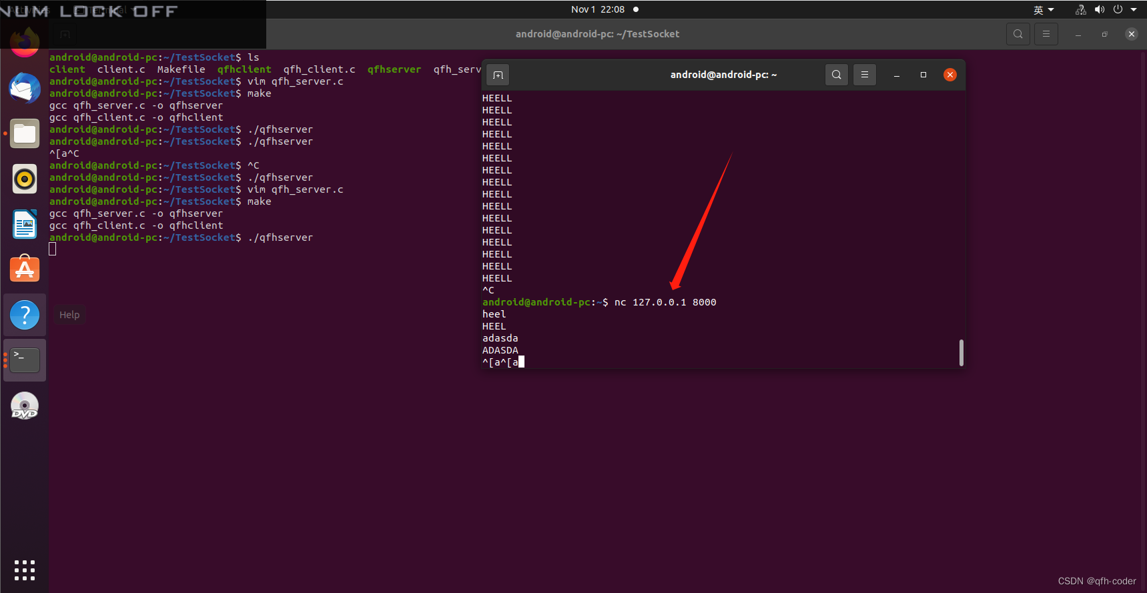Search in the front terminal window

point(837,75)
